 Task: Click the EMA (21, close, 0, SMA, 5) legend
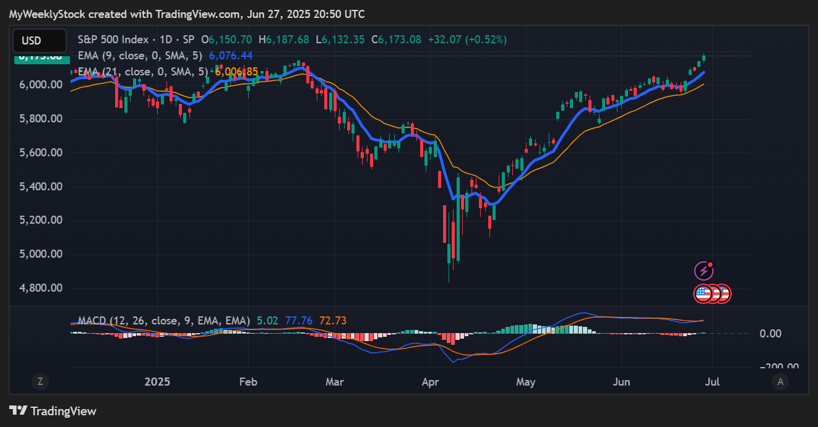point(144,72)
